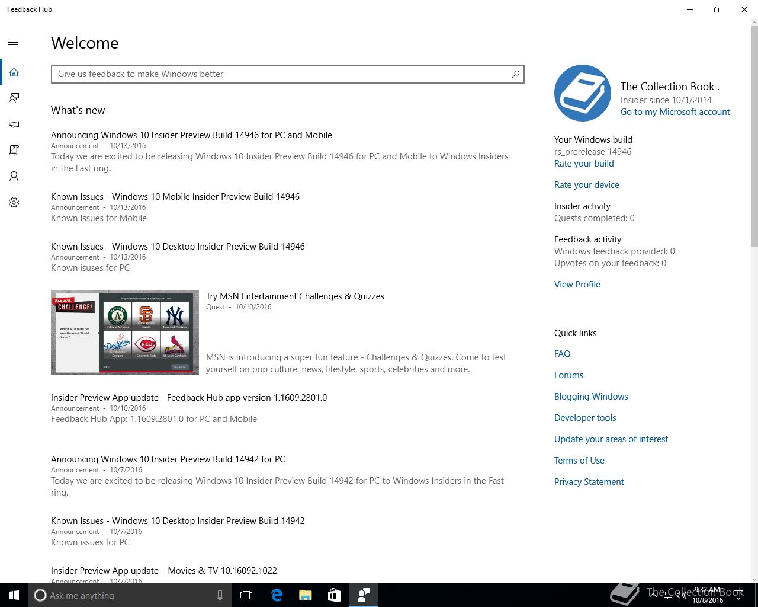Click the MSN Challenge quest thumbnail image
The image size is (758, 607).
(x=125, y=332)
